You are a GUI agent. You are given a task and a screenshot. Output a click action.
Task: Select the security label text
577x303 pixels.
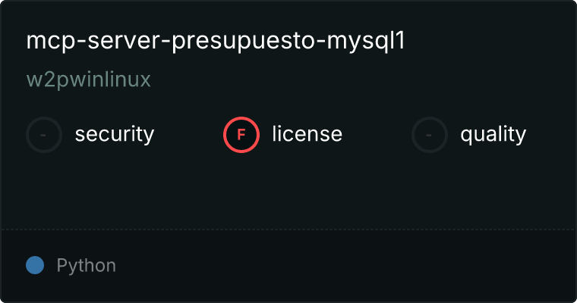[x=115, y=134]
